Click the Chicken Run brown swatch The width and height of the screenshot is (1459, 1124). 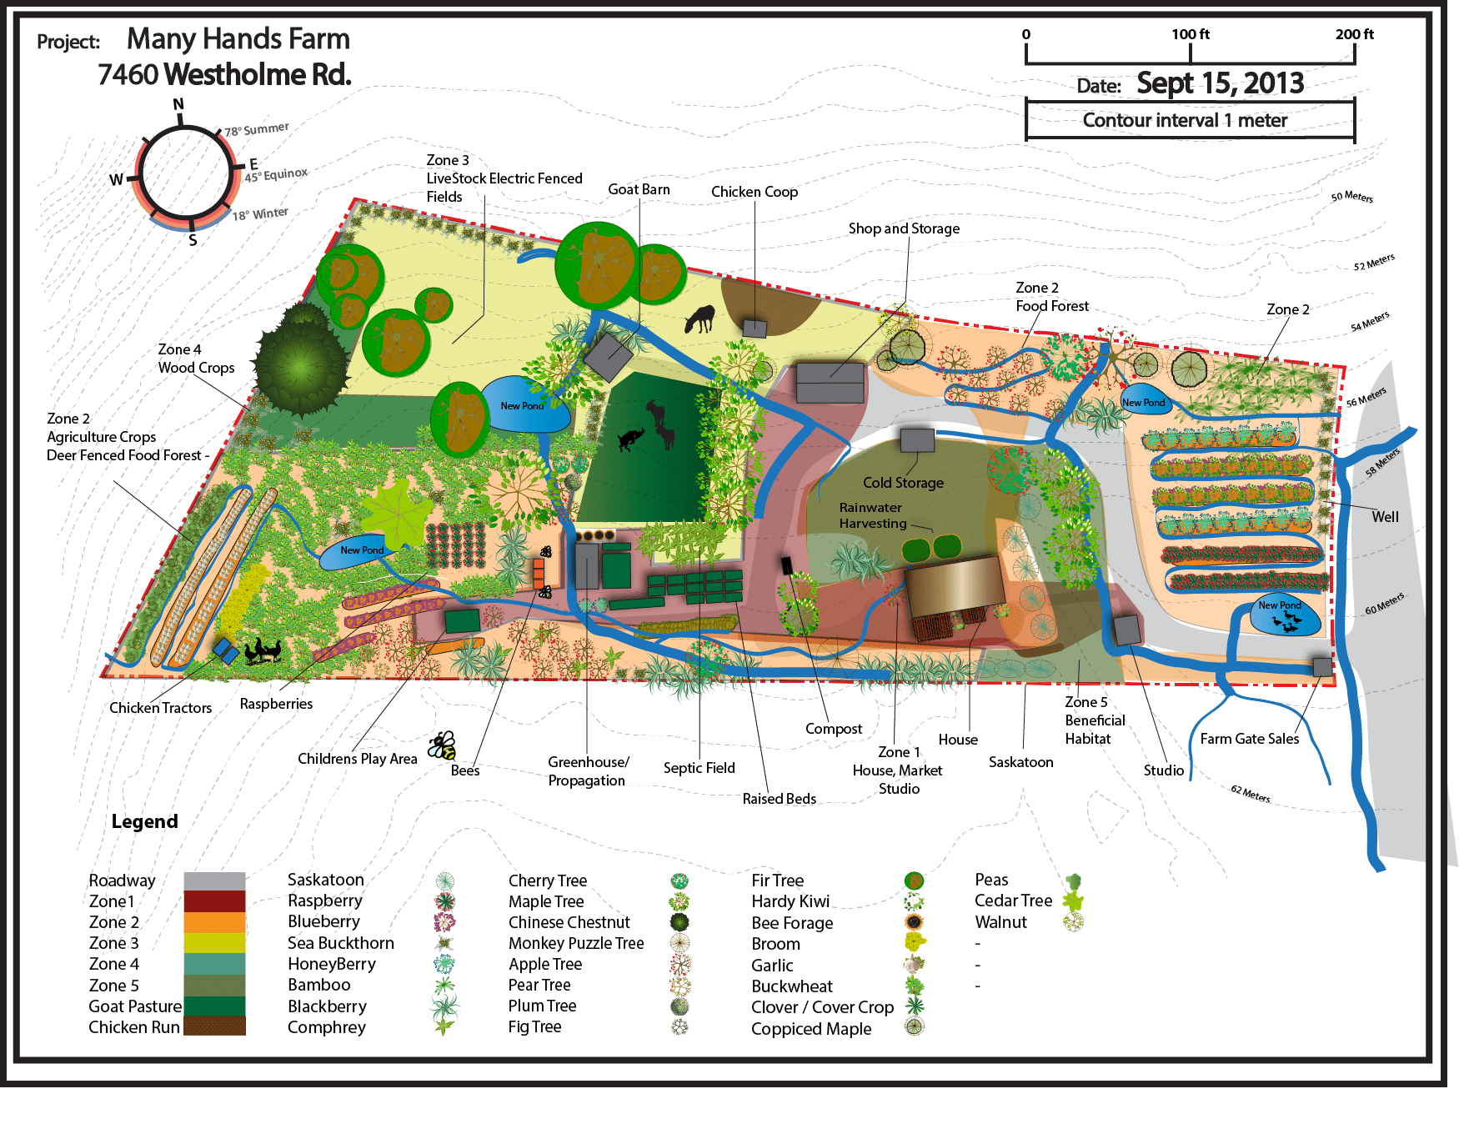pyautogui.click(x=214, y=1026)
